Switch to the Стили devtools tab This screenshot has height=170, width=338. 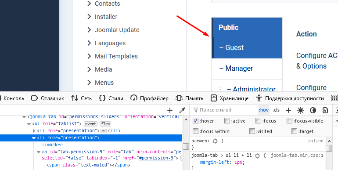point(111,98)
